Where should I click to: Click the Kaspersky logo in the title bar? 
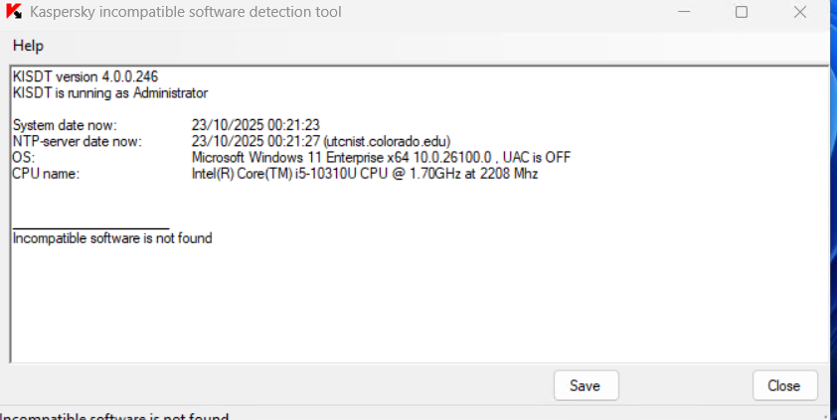[x=14, y=13]
